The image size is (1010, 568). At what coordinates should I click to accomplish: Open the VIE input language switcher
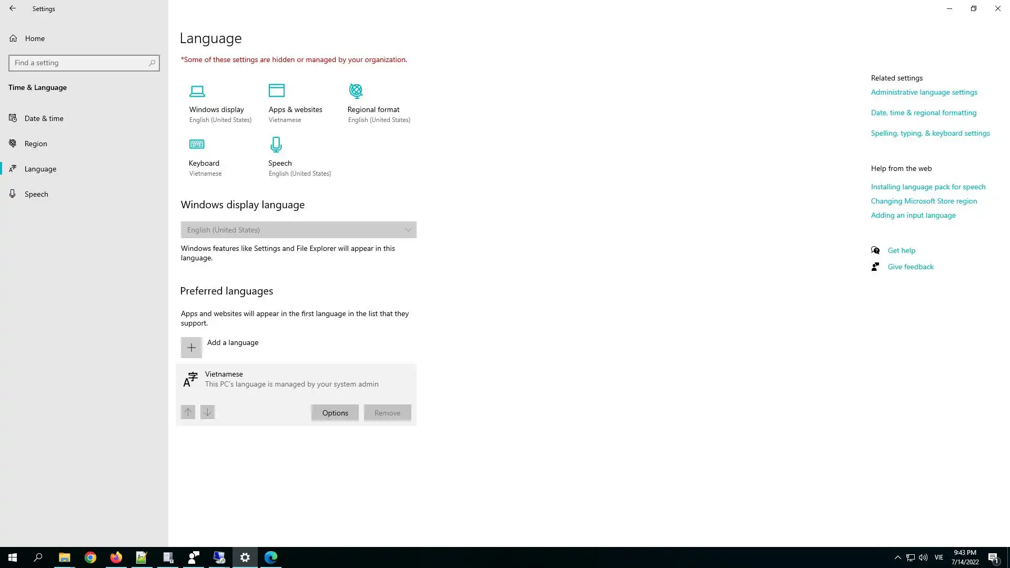pos(939,557)
